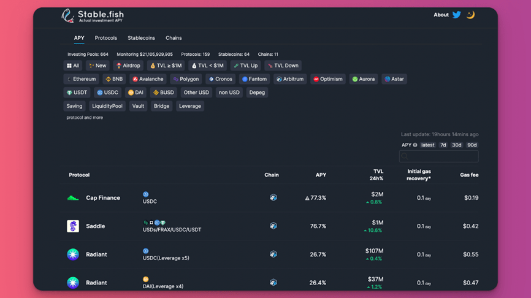Viewport: 531px width, 298px height.
Task: Click the Saddle protocol logo
Action: 73,226
